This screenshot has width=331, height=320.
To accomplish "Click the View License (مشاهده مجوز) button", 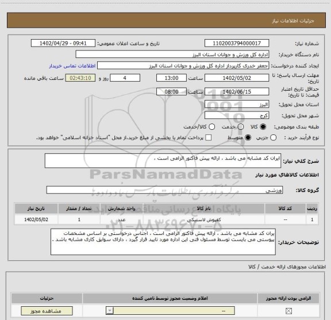I will tap(47, 311).
